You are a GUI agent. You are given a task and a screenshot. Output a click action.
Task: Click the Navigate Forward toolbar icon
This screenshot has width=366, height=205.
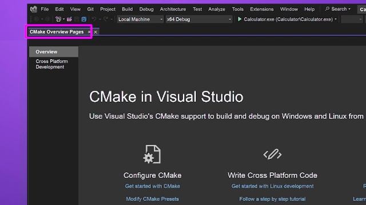point(47,19)
